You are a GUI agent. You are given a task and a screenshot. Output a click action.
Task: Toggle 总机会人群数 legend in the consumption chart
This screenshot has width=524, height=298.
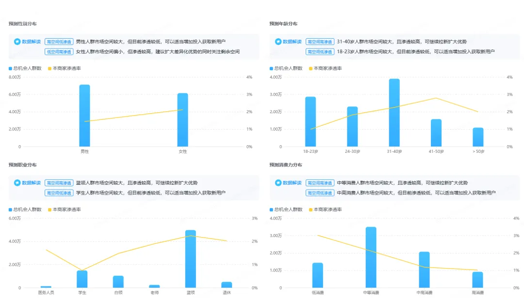click(x=286, y=209)
